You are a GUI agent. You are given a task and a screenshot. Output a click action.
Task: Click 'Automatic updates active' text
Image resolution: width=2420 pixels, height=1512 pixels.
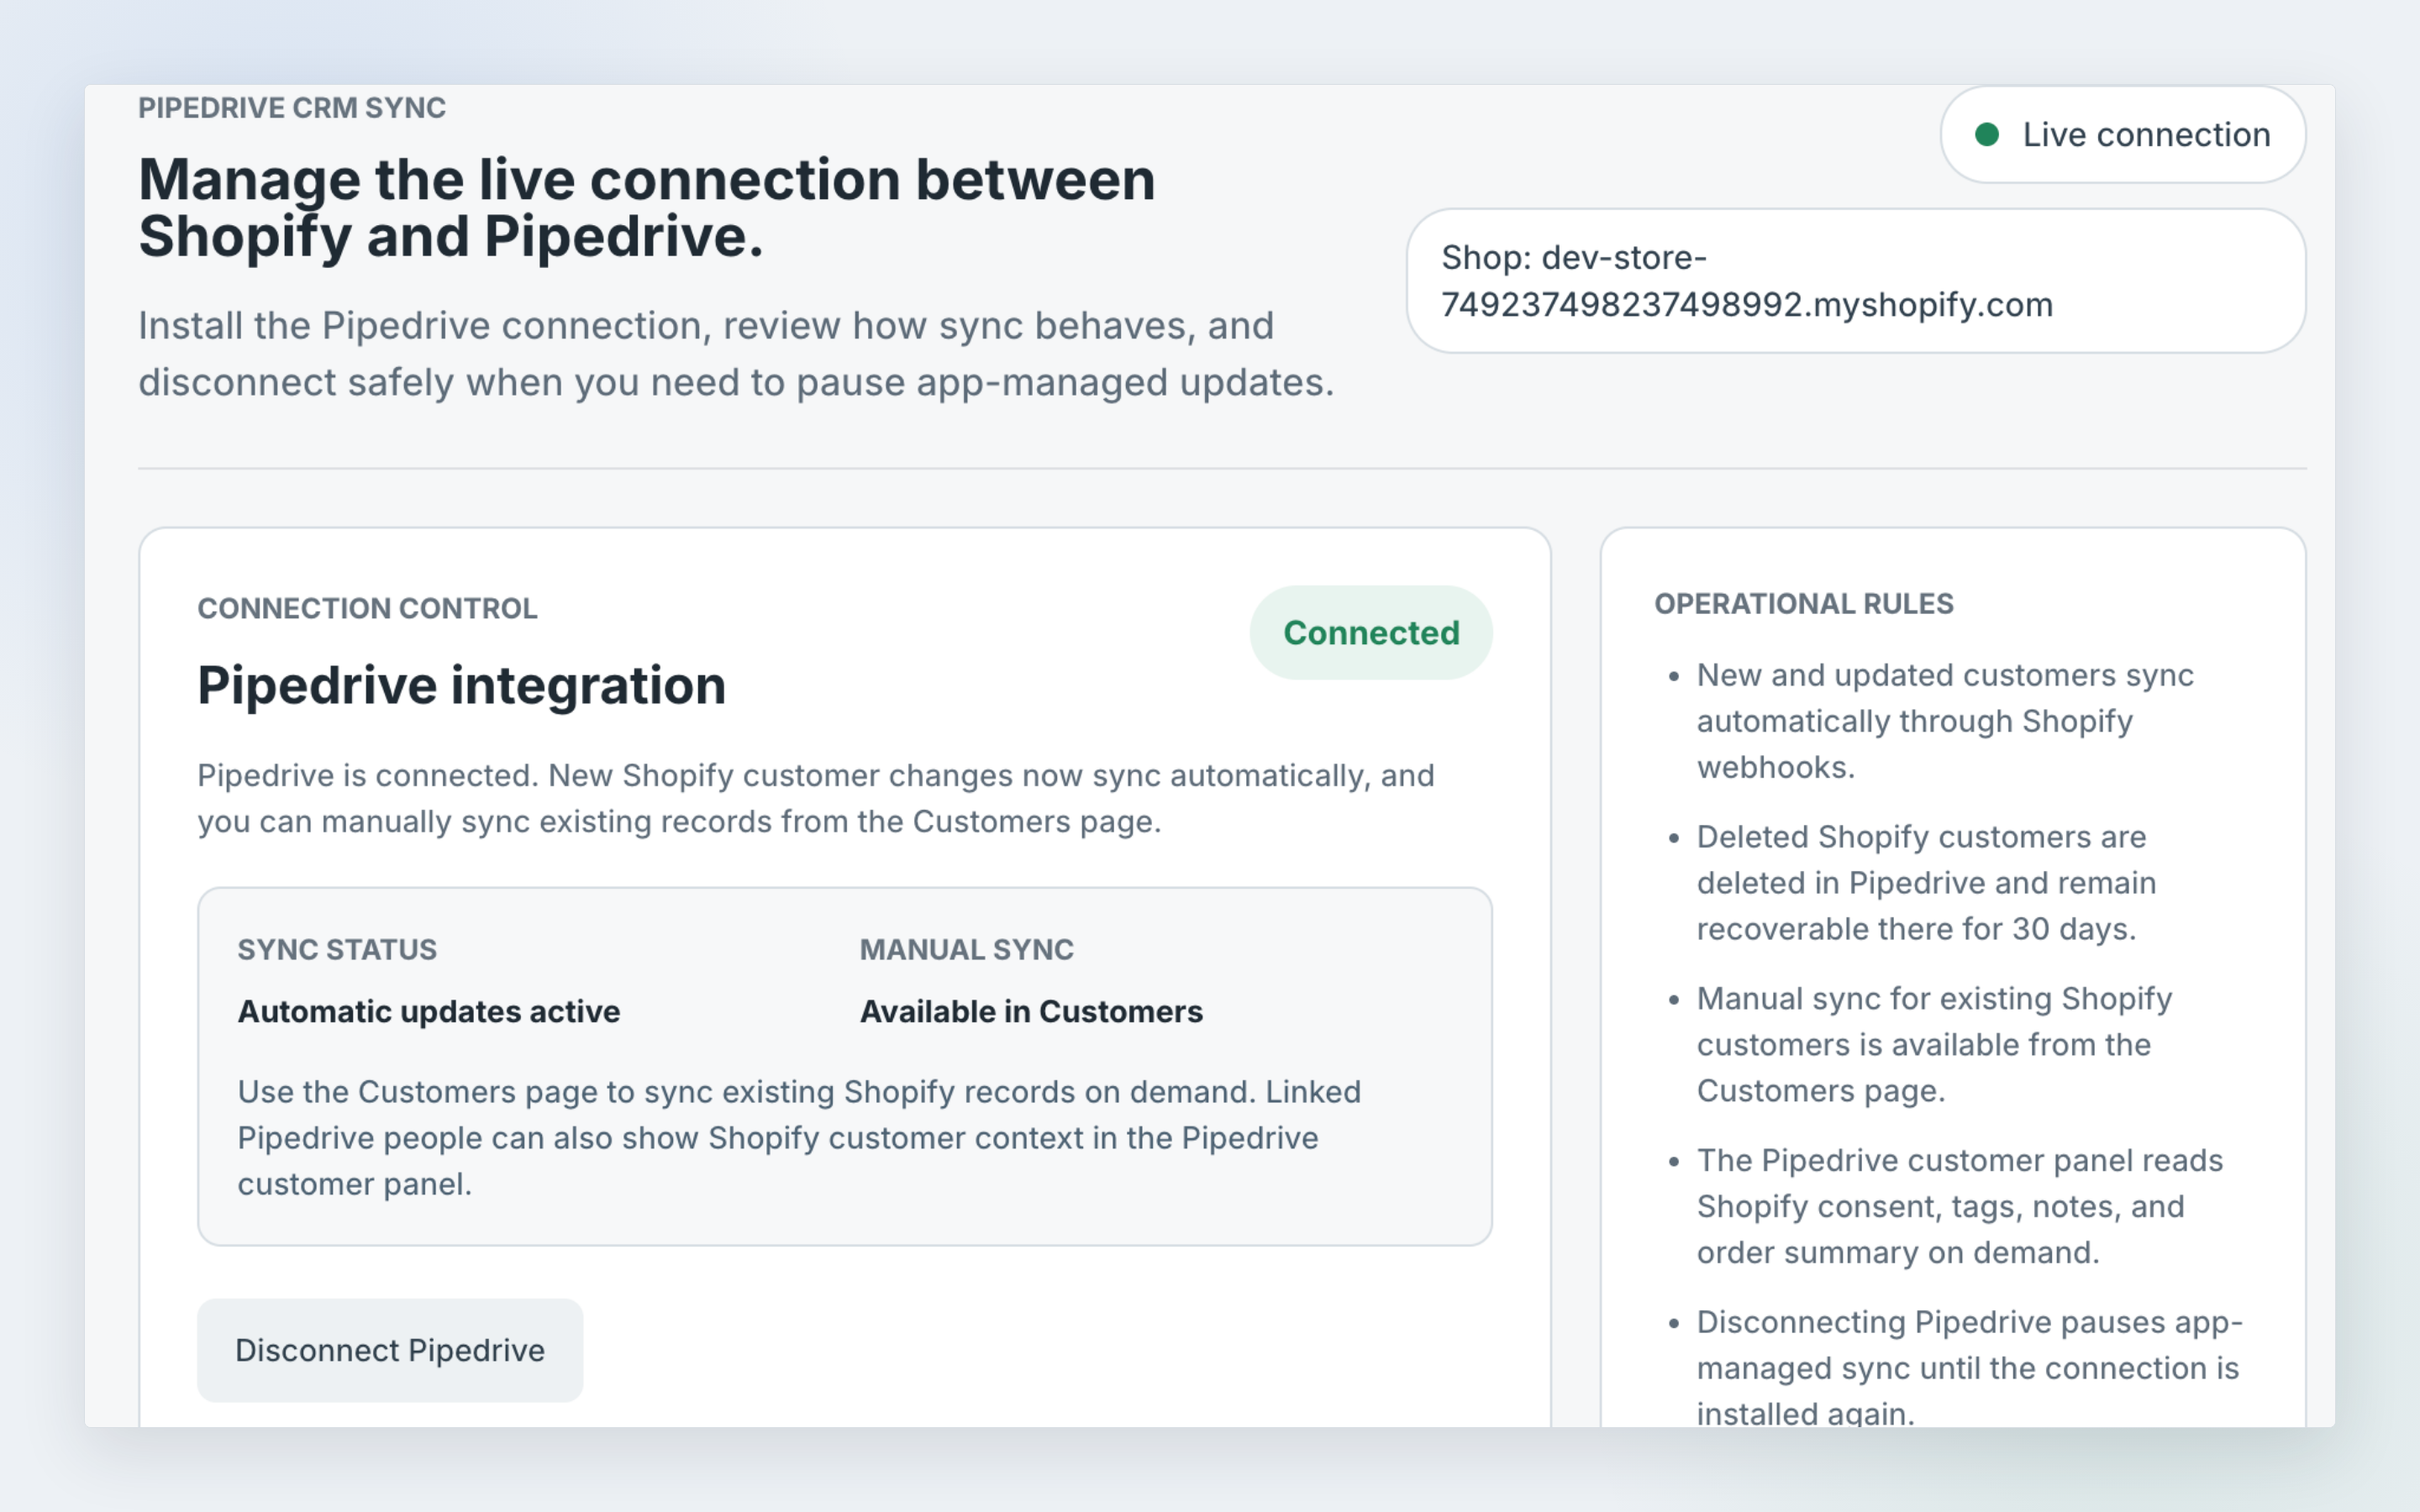(429, 1011)
